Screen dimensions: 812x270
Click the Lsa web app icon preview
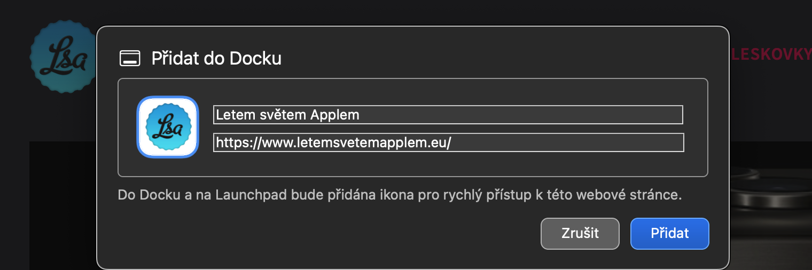pos(168,127)
